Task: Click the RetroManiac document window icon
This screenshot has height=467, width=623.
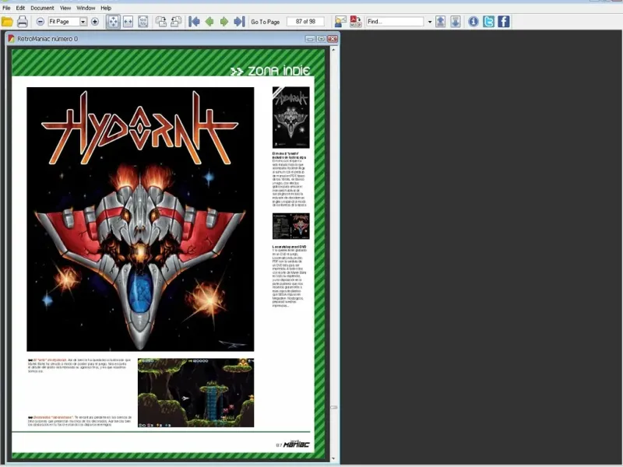Action: coord(11,38)
